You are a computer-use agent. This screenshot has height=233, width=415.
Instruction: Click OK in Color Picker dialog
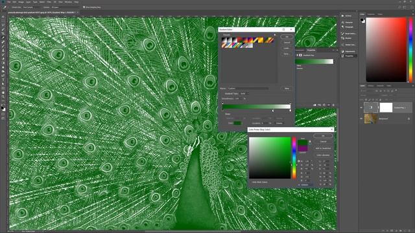[323, 136]
